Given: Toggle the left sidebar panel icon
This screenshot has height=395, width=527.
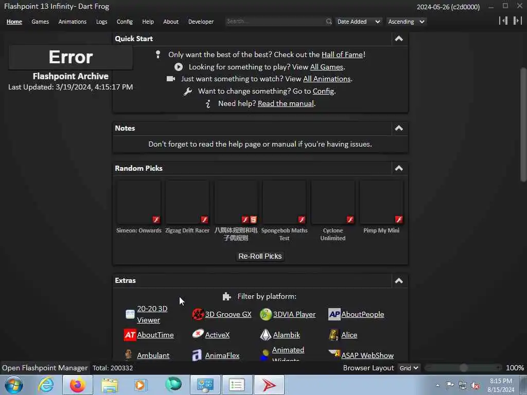Looking at the screenshot, I should click(503, 21).
